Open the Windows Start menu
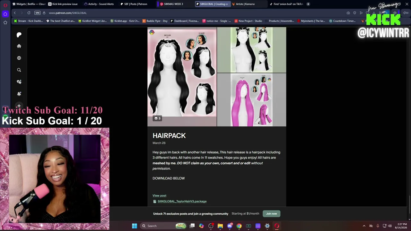The height and width of the screenshot is (231, 411). point(135,226)
